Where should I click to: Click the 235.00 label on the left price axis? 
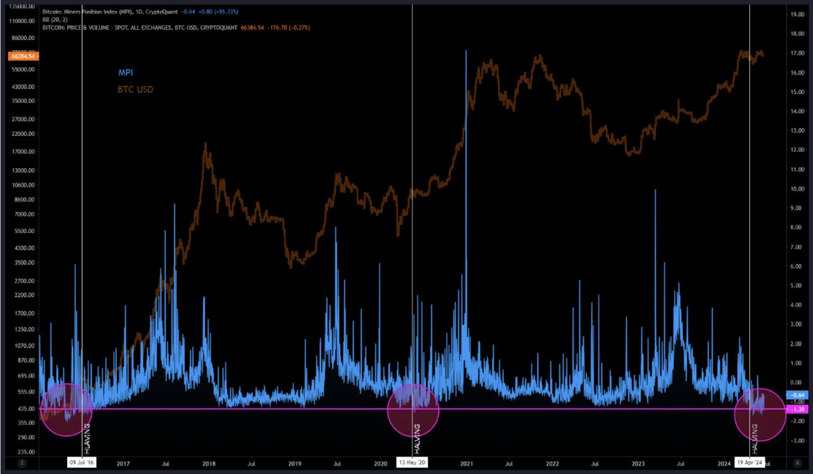pos(26,452)
